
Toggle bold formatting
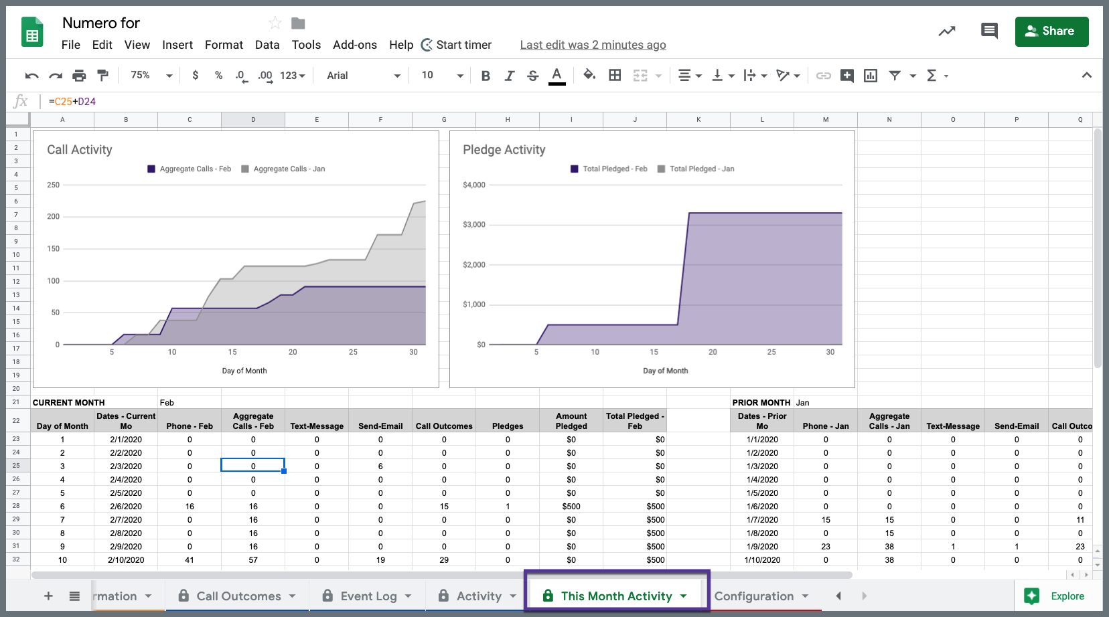click(x=486, y=76)
